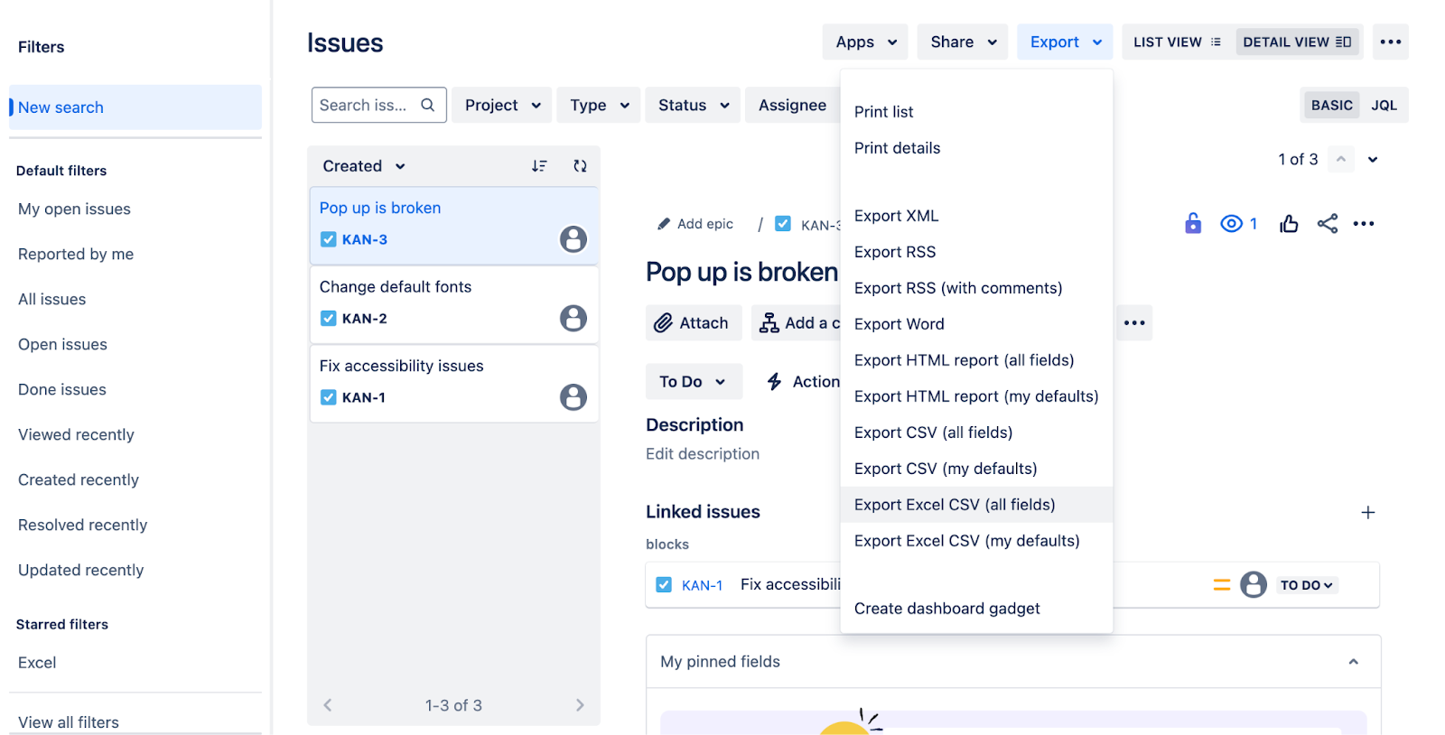Click the avatar on linked issue KAN-1
This screenshot has height=735, width=1445.
coord(1254,585)
